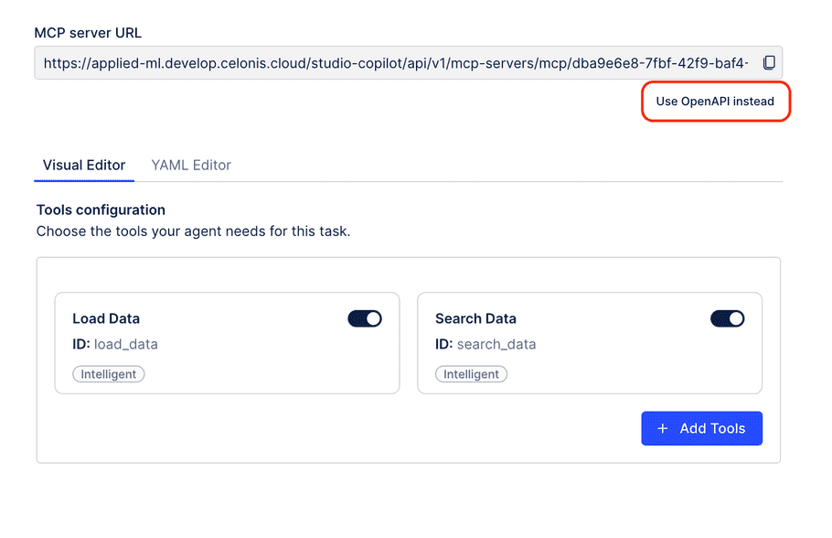
Task: Copy the MCP server URL using the clipboard icon
Action: tap(769, 62)
